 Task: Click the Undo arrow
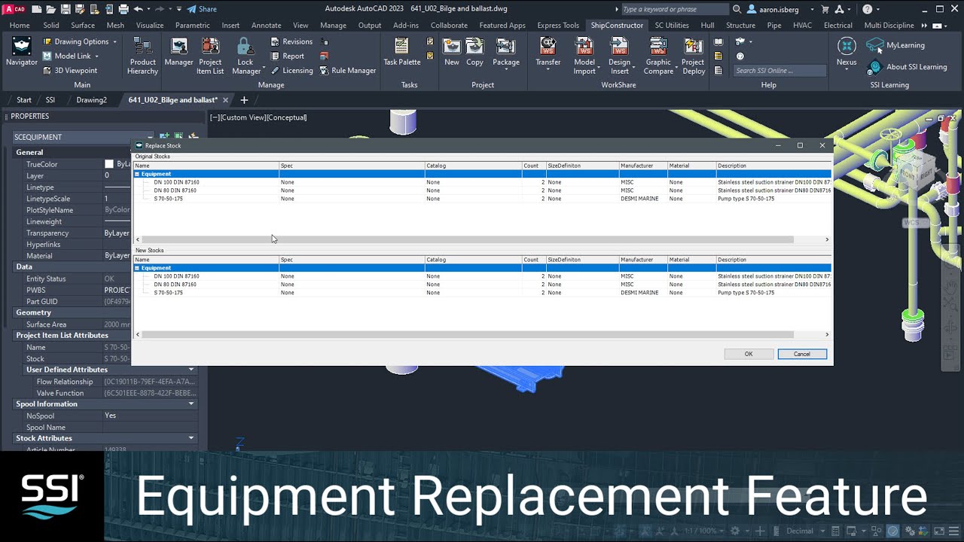tap(139, 9)
